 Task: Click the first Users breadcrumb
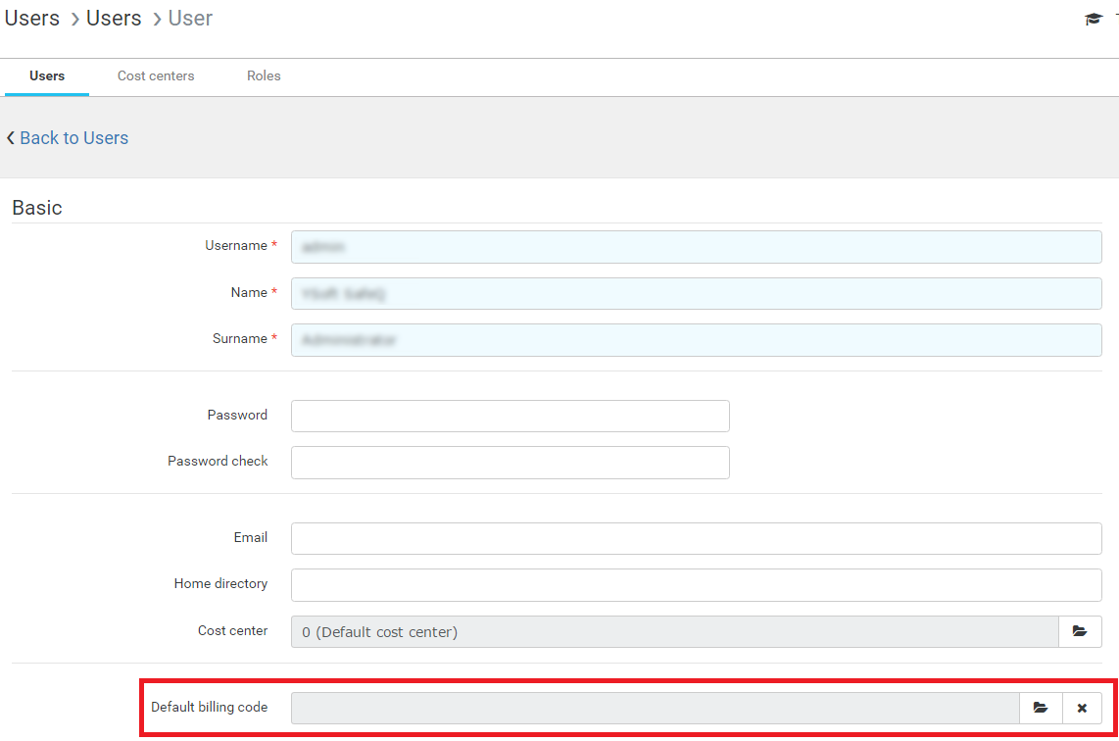pos(32,19)
